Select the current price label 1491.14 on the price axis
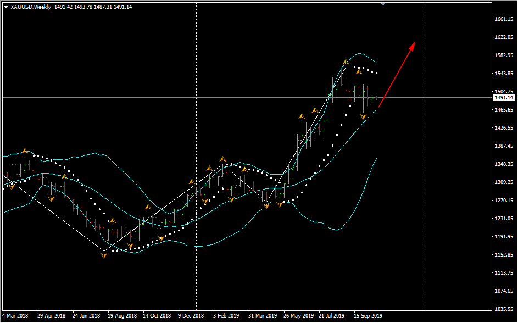 pos(504,98)
